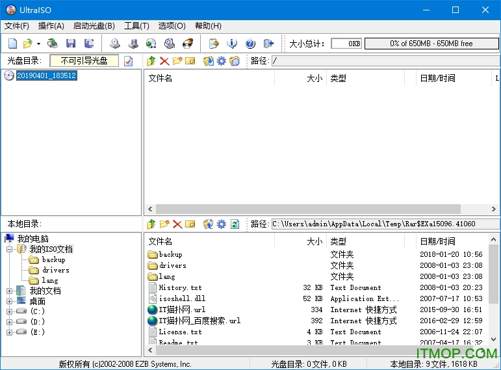This screenshot has width=501, height=370.
Task: Collapse the 我的ISO文档 tree node
Action: pyautogui.click(x=10, y=249)
